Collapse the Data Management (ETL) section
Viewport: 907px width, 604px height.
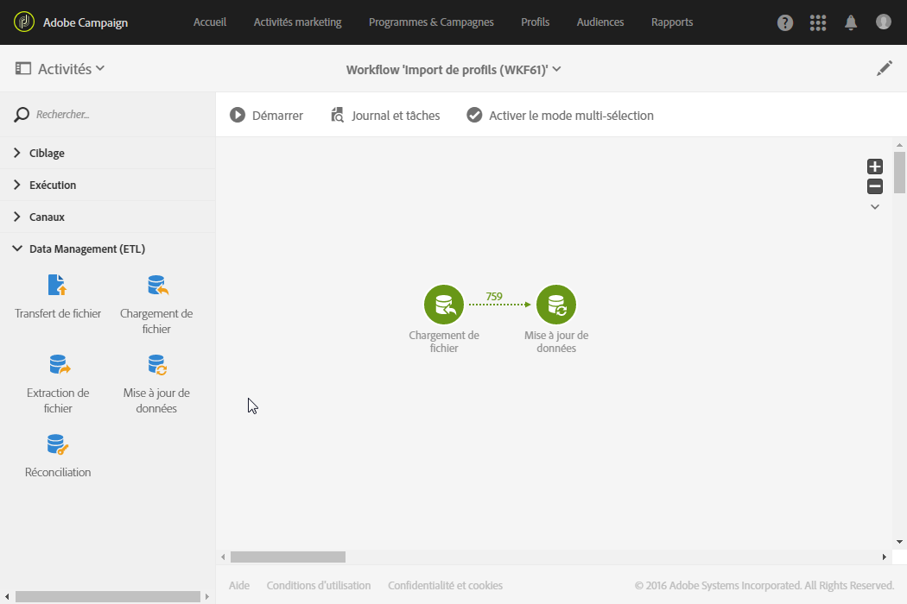click(x=108, y=249)
